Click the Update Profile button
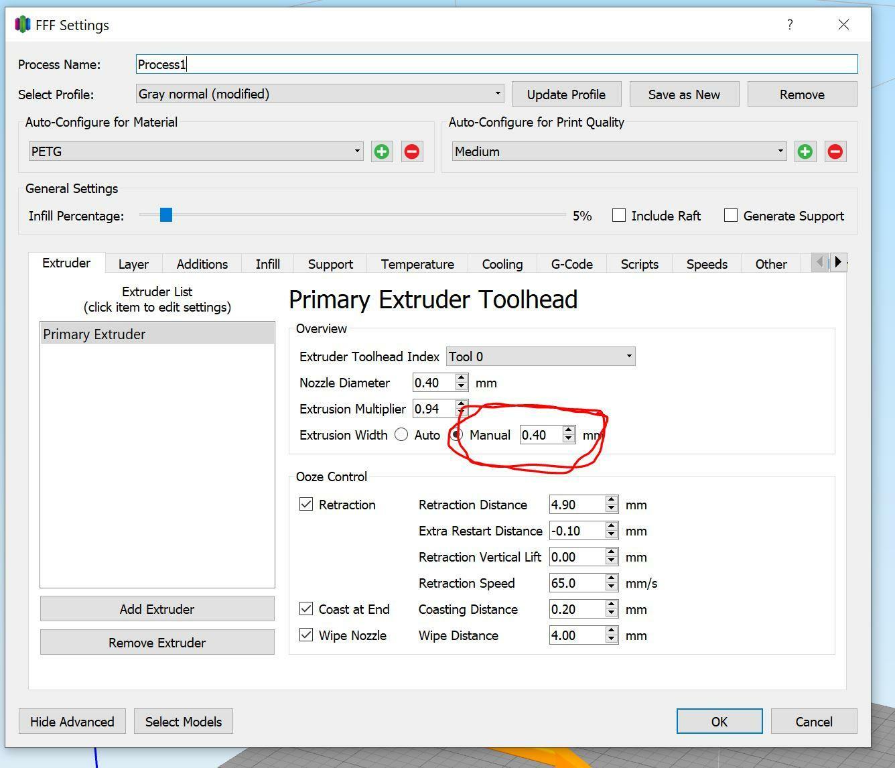This screenshot has width=895, height=768. 566,94
